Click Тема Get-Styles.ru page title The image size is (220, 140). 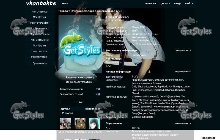coord(90,11)
